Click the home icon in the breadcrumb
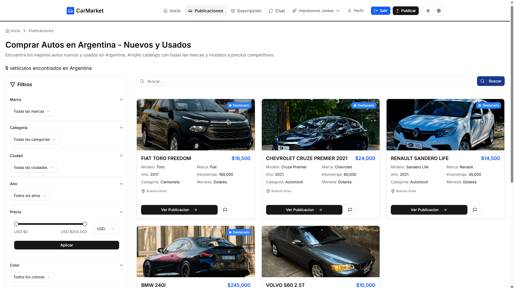Viewport: 514px width, 289px height. point(7,31)
